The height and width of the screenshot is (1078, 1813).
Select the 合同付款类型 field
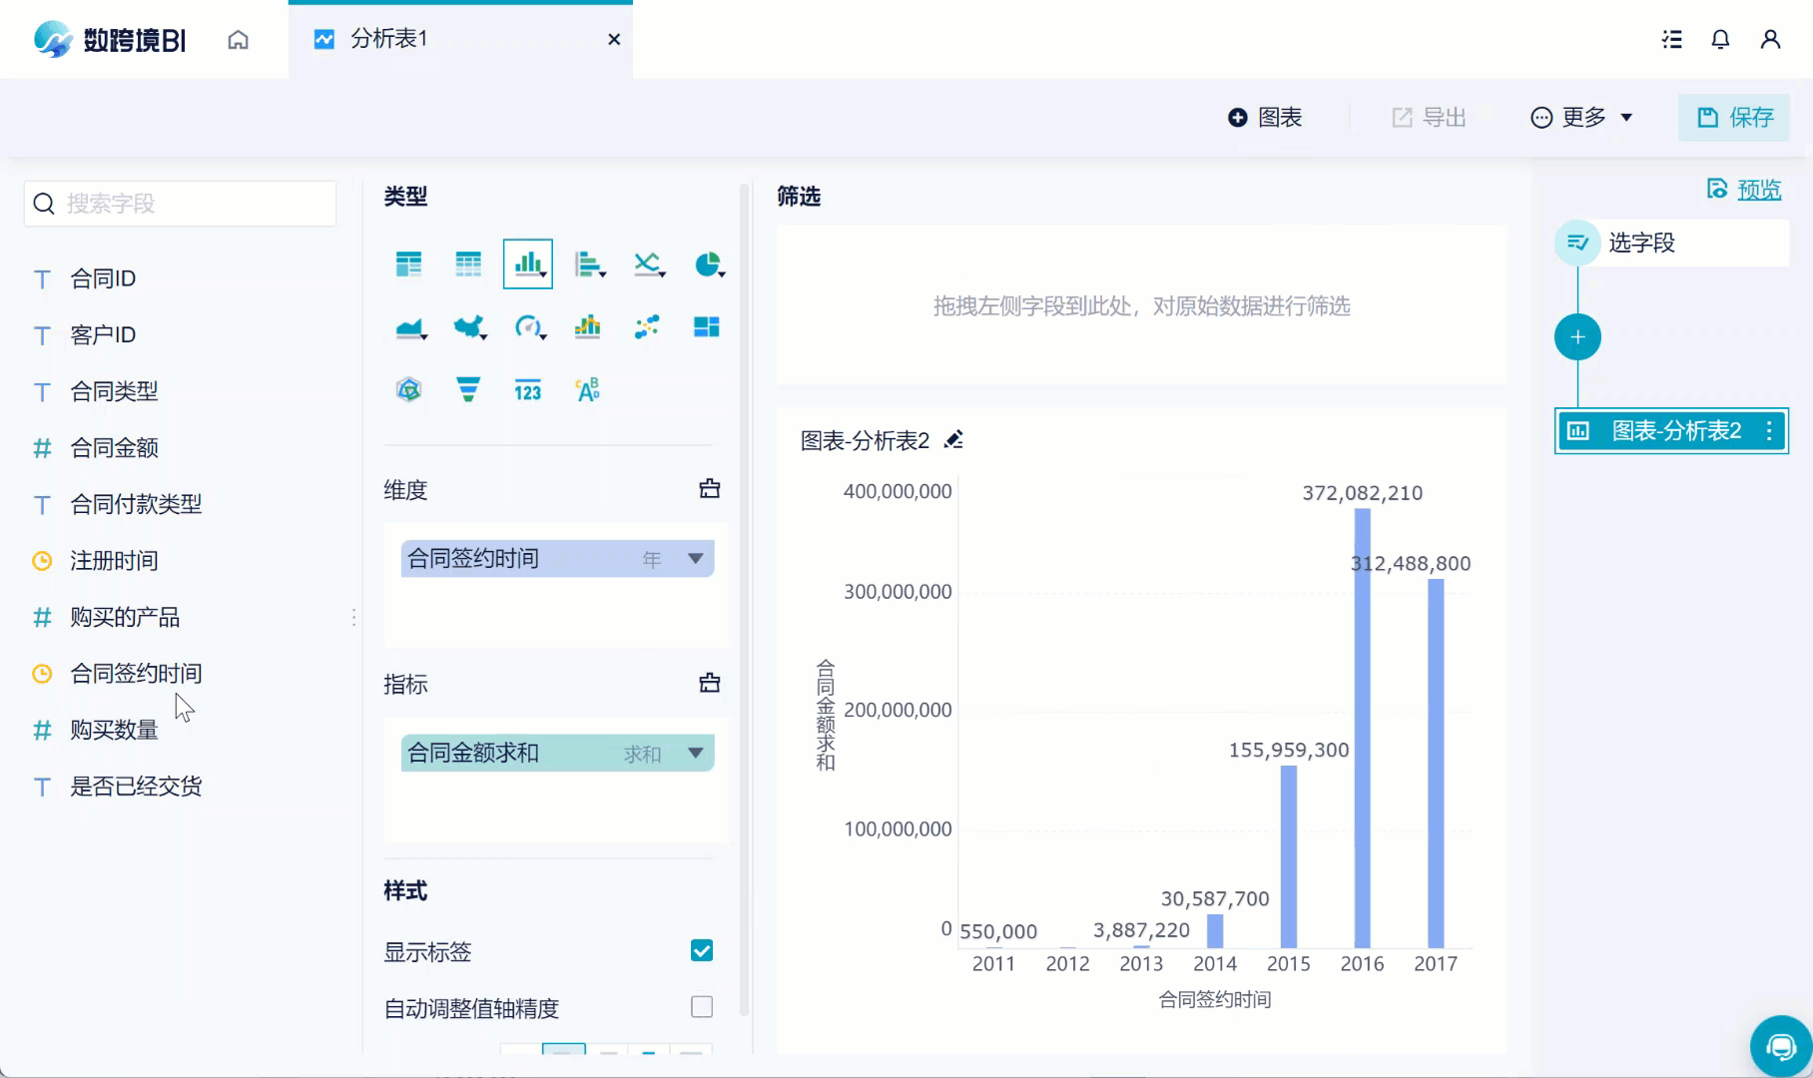[x=137, y=504]
